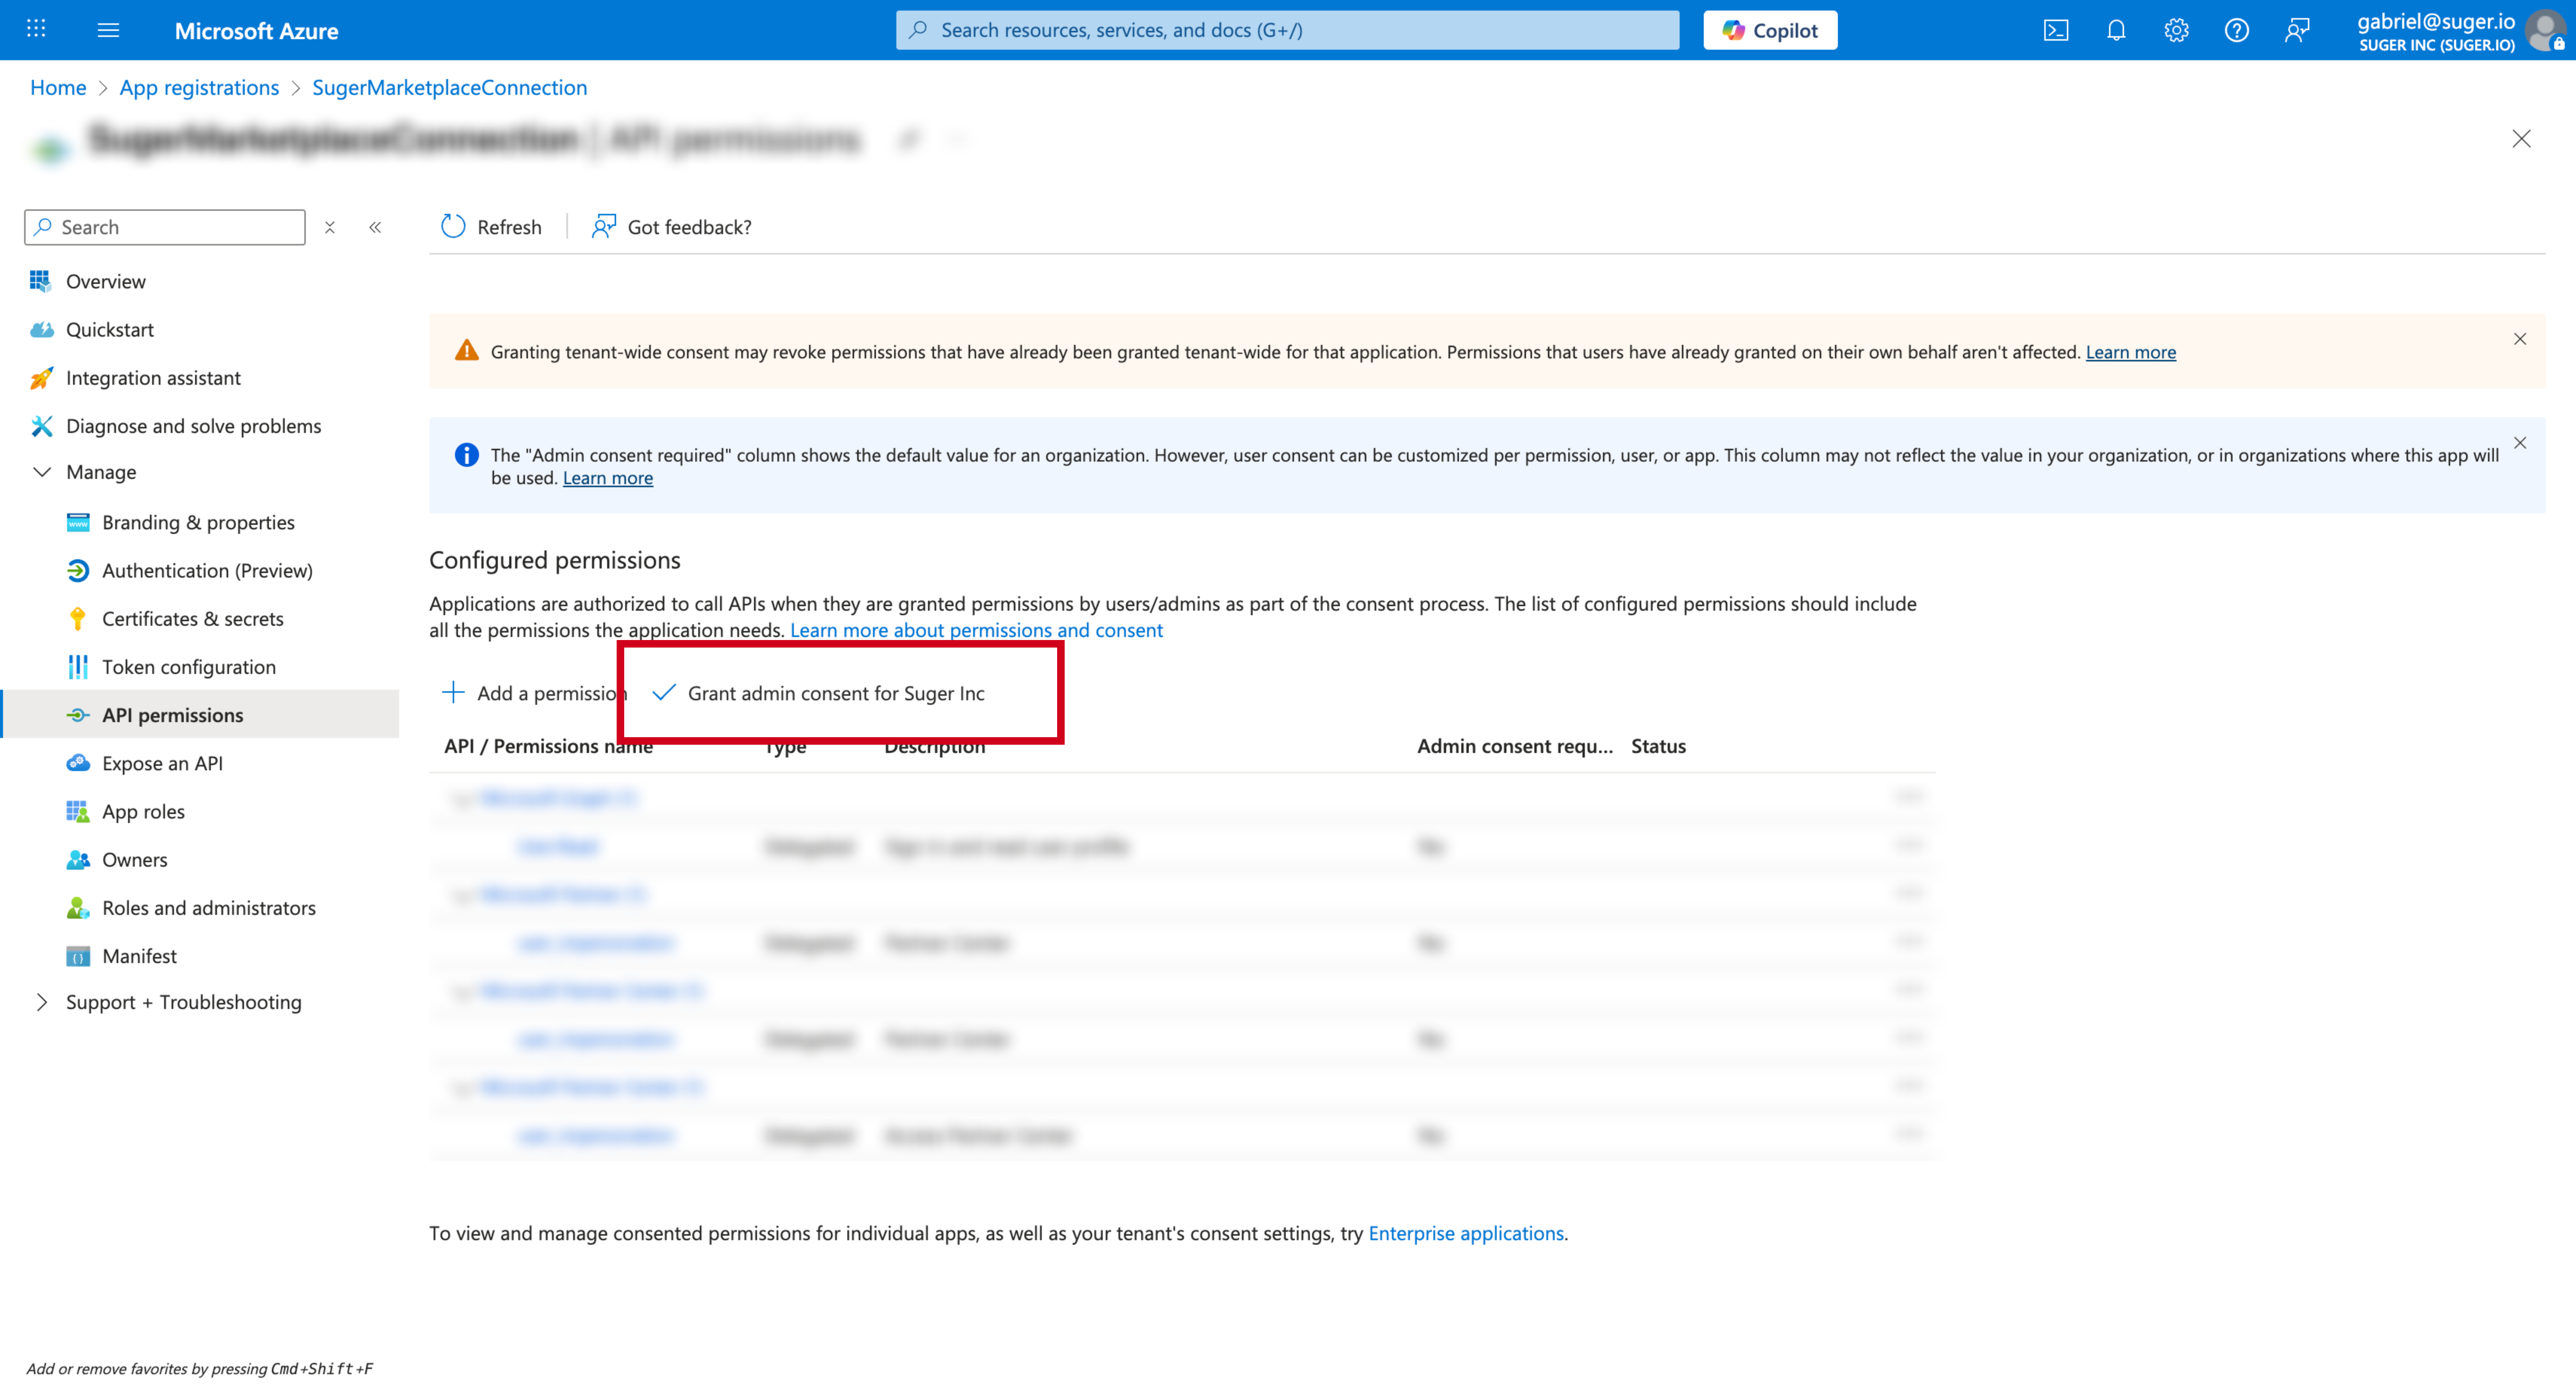Screen dimensions: 2576x1384
Task: Launch Copilot from the header
Action: coord(1770,30)
